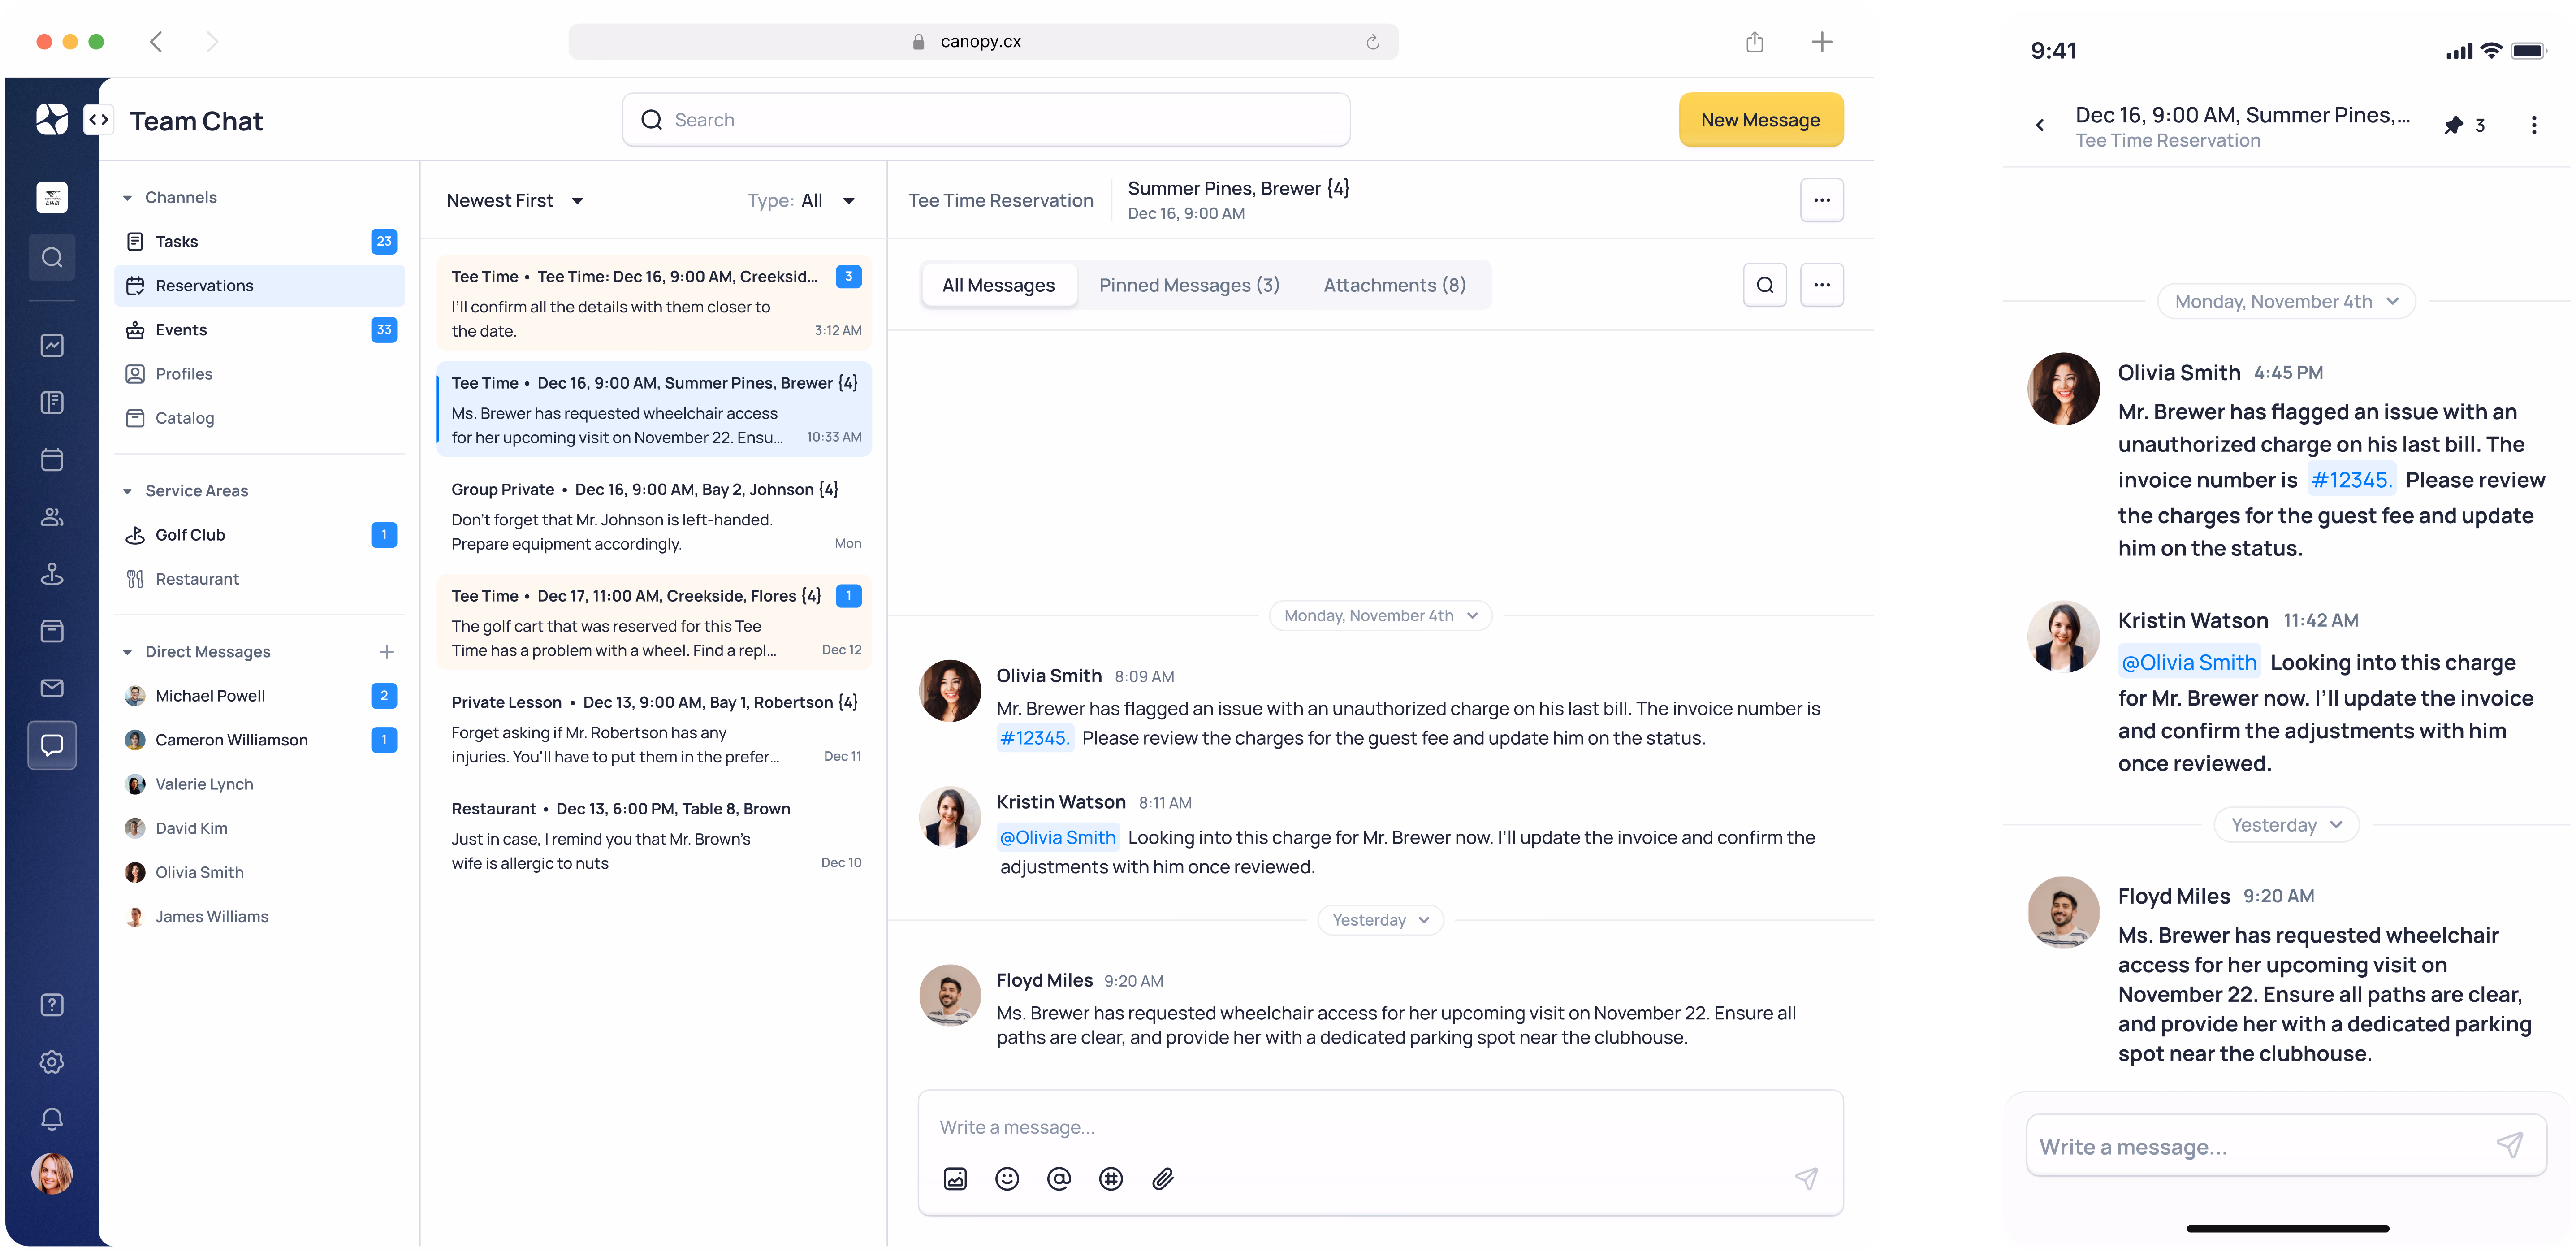2576x1252 pixels.
Task: Select the chat bubble icon in sidebar
Action: click(x=52, y=745)
